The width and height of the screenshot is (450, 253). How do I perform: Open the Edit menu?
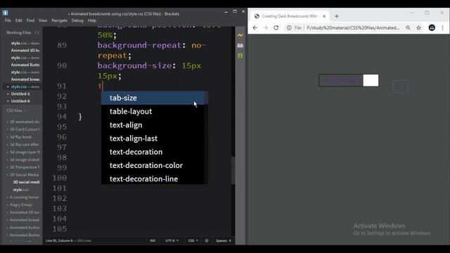click(19, 20)
